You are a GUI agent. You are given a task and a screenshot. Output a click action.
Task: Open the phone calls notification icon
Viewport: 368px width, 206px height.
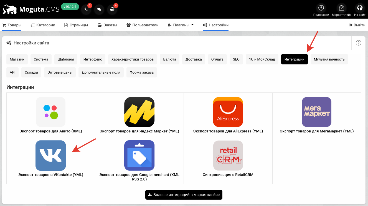pyautogui.click(x=86, y=9)
